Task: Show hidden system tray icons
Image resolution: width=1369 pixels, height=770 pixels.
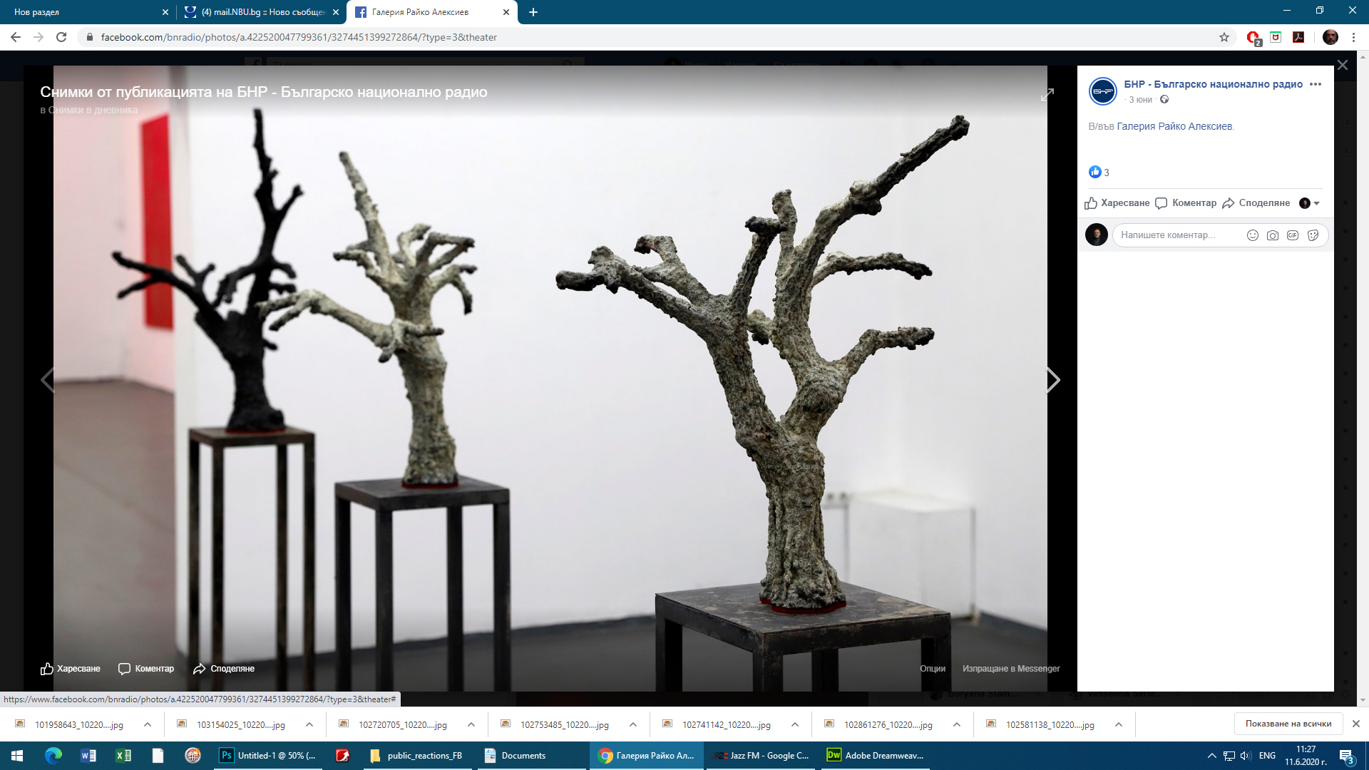Action: click(1211, 756)
